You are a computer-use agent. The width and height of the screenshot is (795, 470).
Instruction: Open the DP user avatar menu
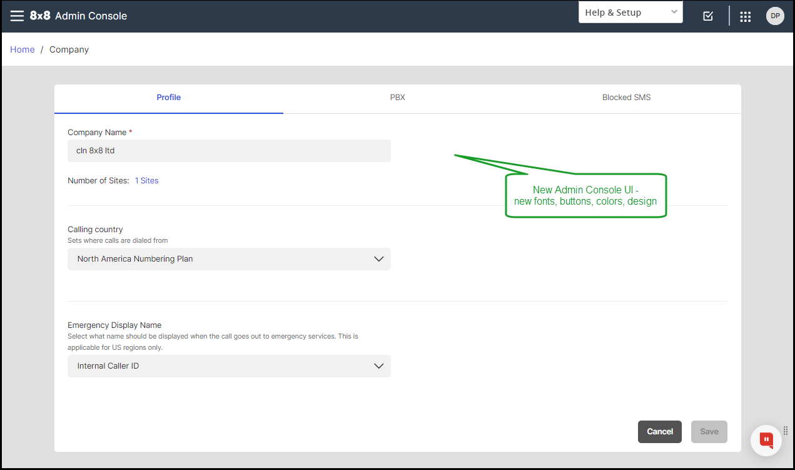[x=775, y=16]
